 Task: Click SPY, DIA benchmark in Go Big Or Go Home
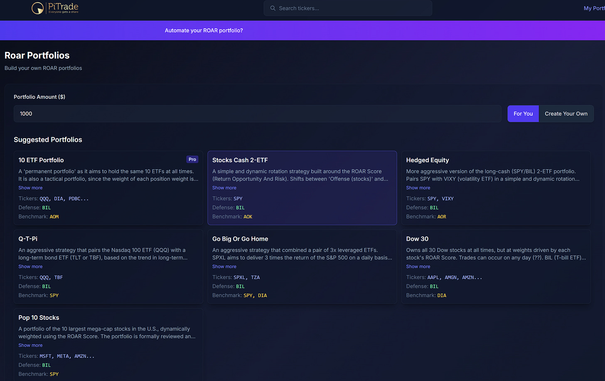(255, 295)
